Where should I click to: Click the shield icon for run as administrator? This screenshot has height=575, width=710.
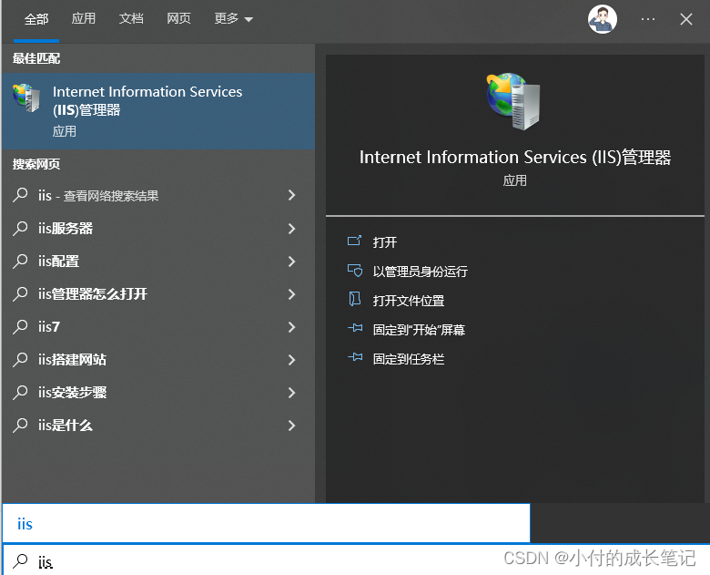coord(355,271)
